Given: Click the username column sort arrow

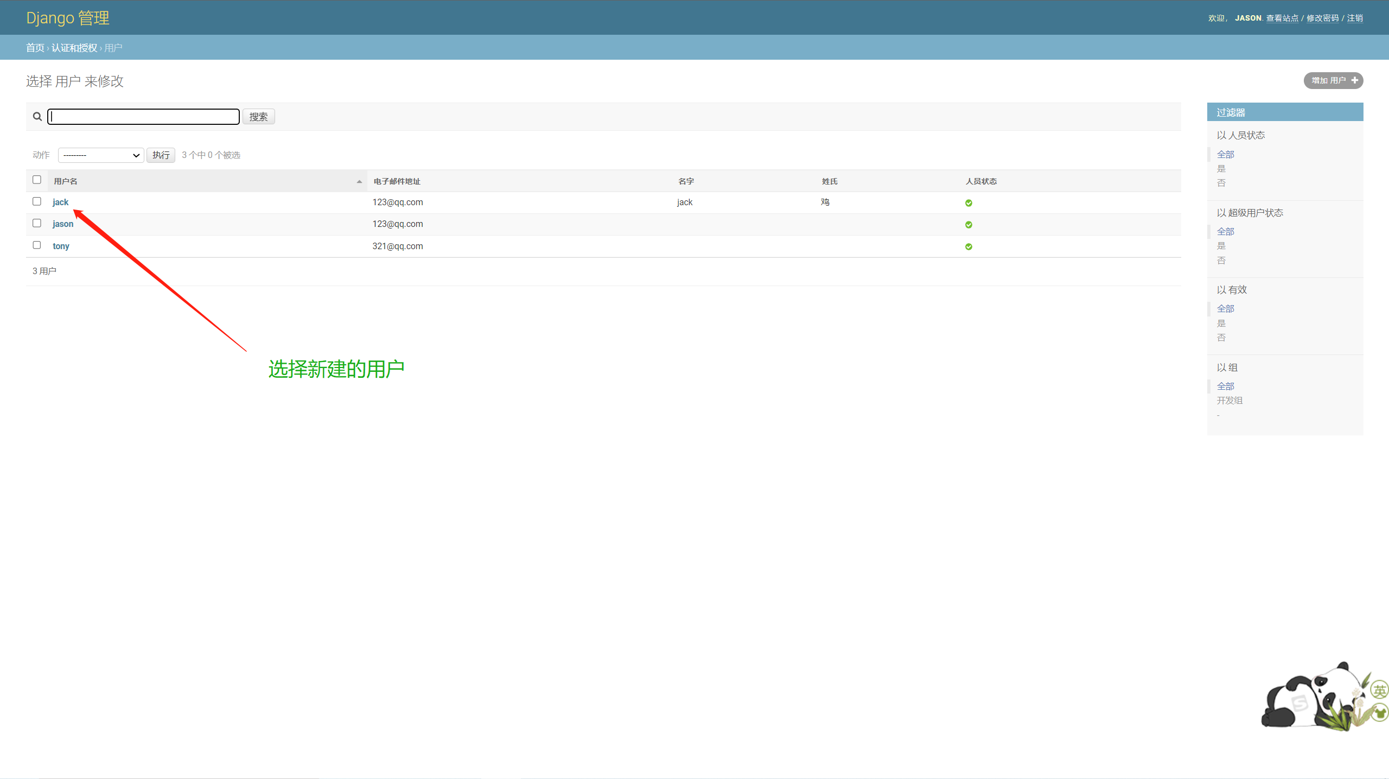Looking at the screenshot, I should 359,182.
